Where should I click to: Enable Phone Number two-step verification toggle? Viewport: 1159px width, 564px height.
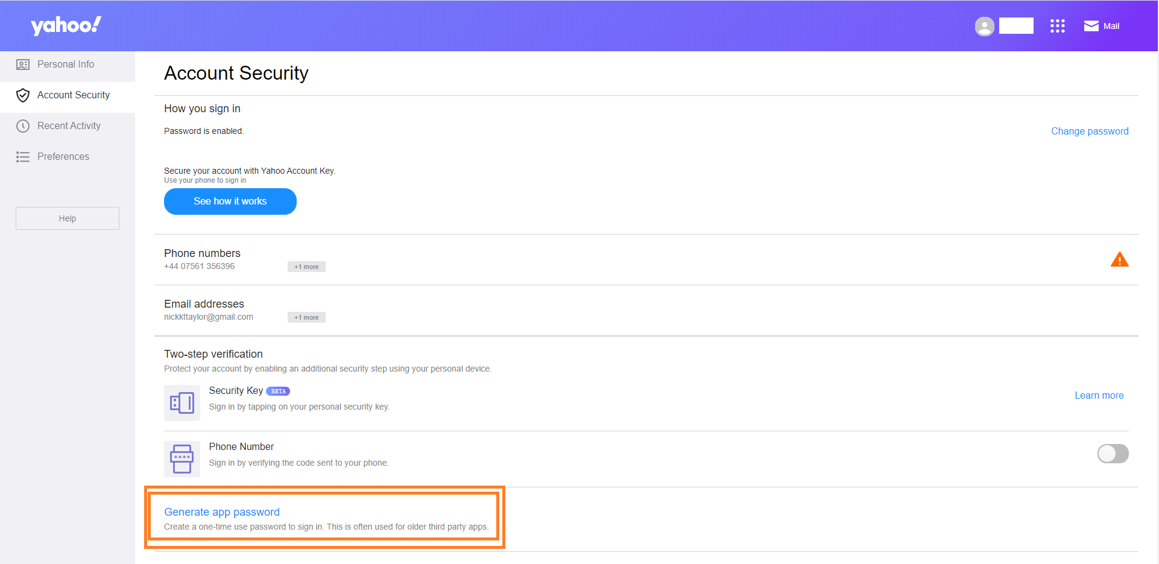1113,454
